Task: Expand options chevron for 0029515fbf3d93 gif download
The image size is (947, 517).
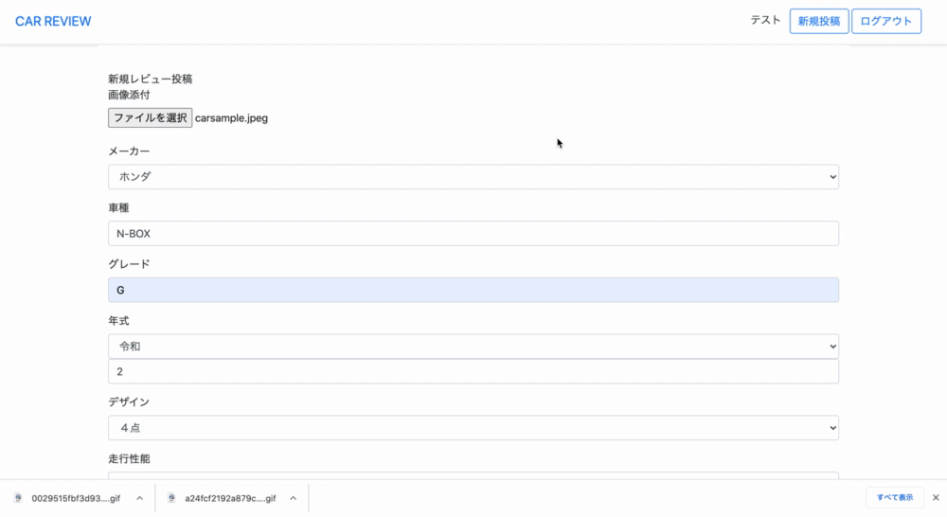Action: pyautogui.click(x=139, y=498)
